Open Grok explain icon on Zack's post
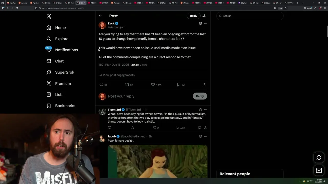Viewport: 328px width, 184px height. 200,24
